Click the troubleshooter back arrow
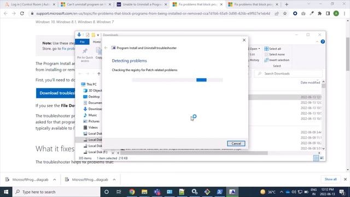Image resolution: width=350 pixels, height=197 pixels. pos(106,48)
